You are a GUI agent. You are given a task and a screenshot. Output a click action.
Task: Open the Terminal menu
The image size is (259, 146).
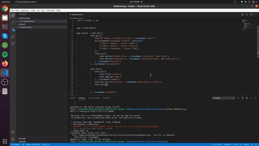pos(50,11)
